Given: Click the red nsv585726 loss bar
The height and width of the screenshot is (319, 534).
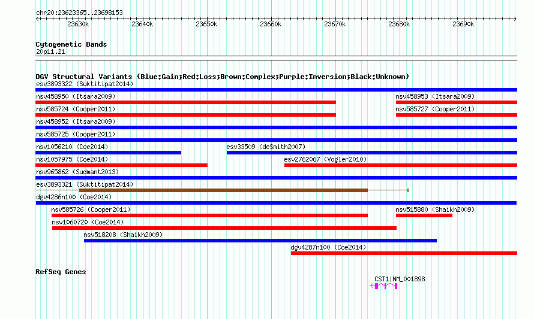Looking at the screenshot, I should click(209, 215).
